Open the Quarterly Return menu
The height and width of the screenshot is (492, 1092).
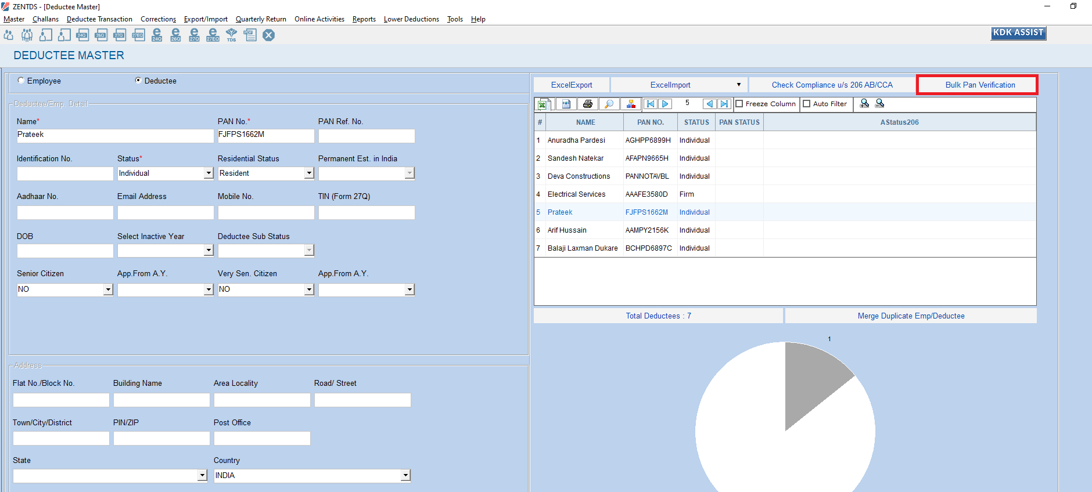261,19
